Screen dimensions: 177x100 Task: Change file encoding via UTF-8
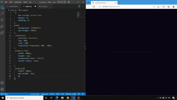(x=52, y=94)
